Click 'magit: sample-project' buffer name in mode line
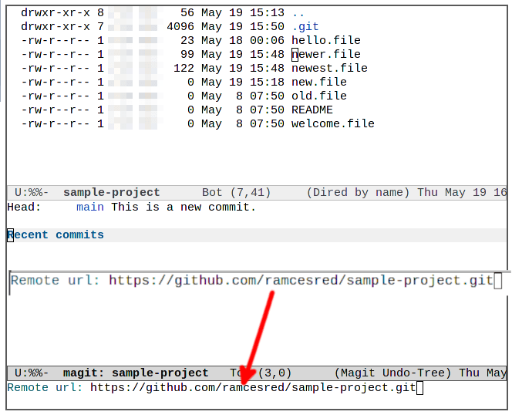The image size is (512, 415). 136,373
